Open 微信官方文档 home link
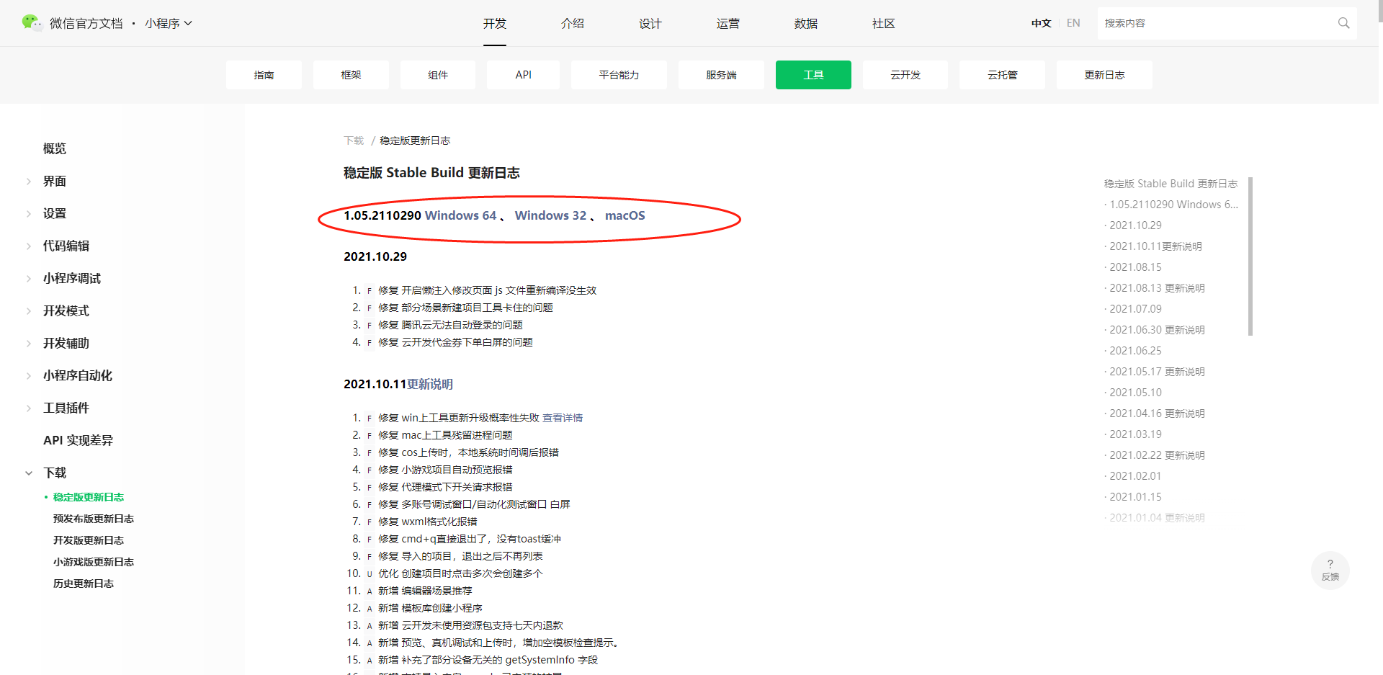The height and width of the screenshot is (675, 1383). click(x=86, y=23)
